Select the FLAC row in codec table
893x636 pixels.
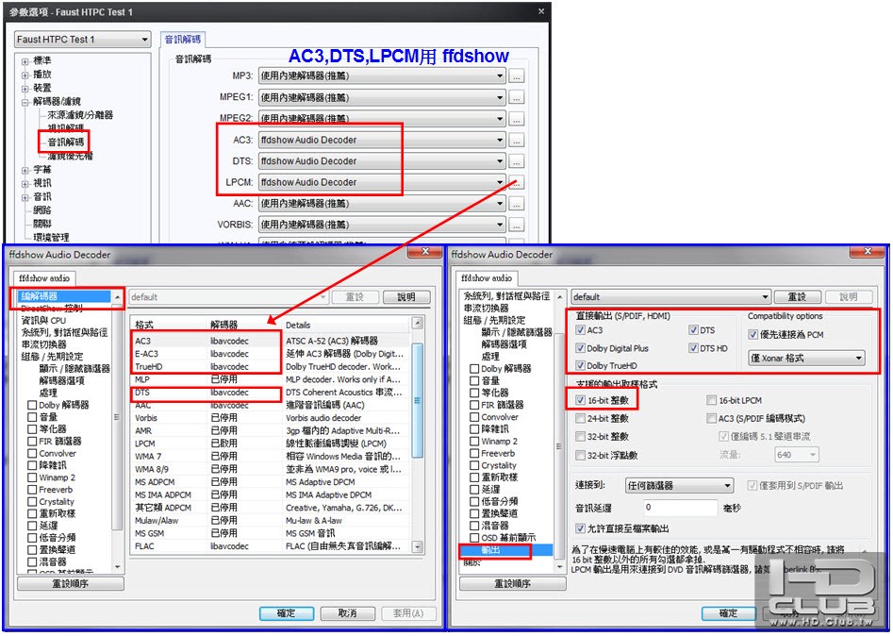[269, 546]
